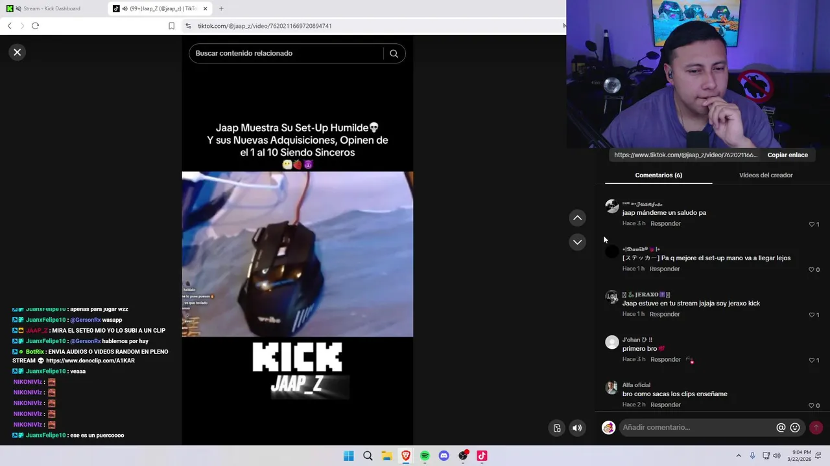The image size is (830, 466).
Task: Open Brave browser taskbar icon
Action: 406,456
